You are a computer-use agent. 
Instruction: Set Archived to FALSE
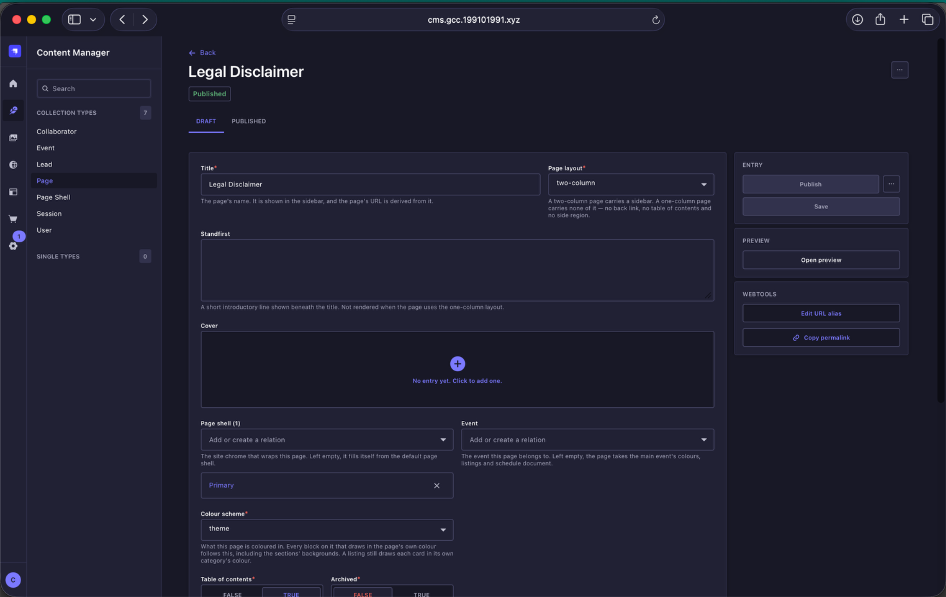tap(362, 593)
